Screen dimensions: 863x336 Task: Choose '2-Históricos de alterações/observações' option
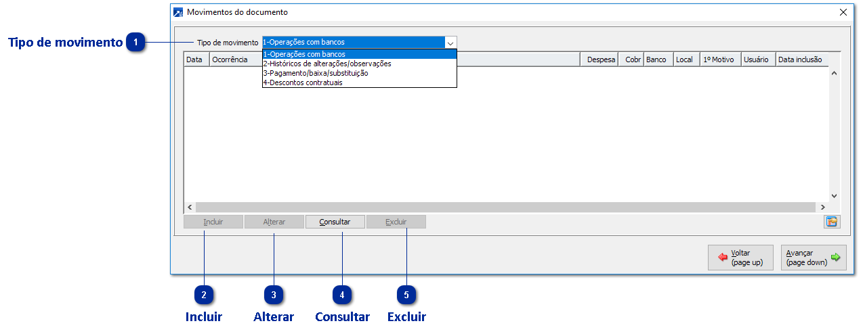pos(359,64)
